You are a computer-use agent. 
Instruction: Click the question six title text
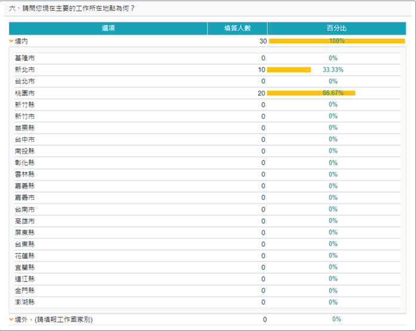(72, 8)
